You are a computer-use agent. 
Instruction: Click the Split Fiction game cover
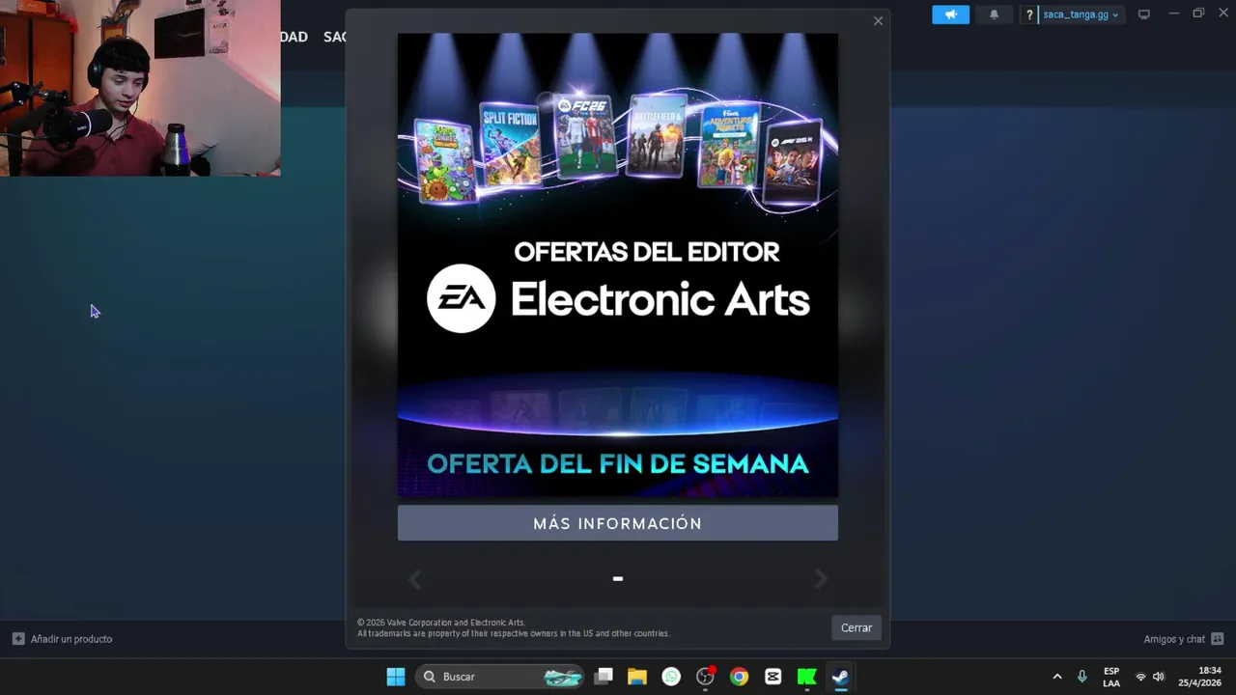[x=510, y=145]
